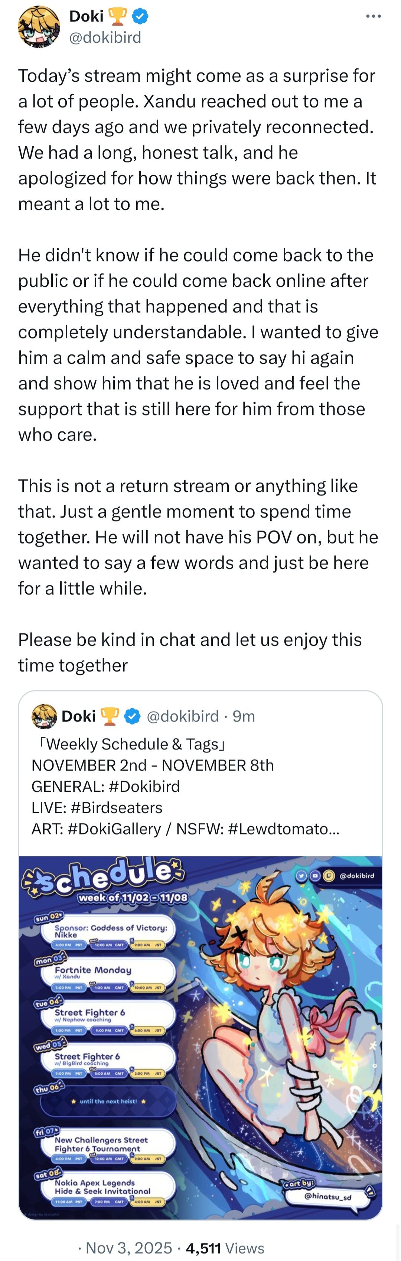The height and width of the screenshot is (1261, 401).
Task: Click the quoted post's @dokibird handle
Action: tap(182, 716)
